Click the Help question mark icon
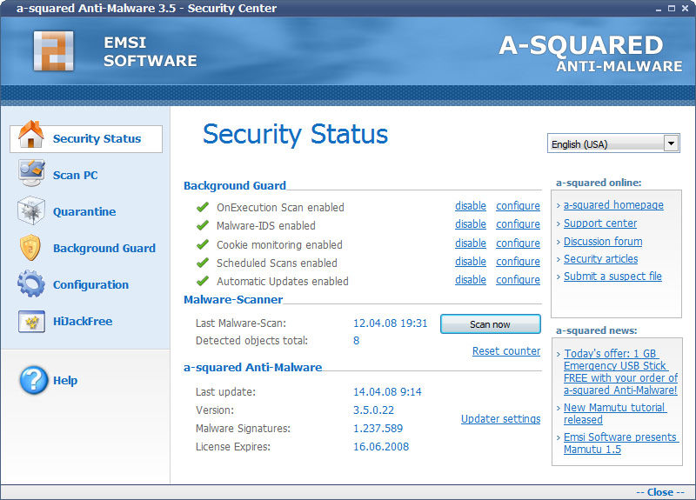This screenshot has width=696, height=500. (x=34, y=380)
